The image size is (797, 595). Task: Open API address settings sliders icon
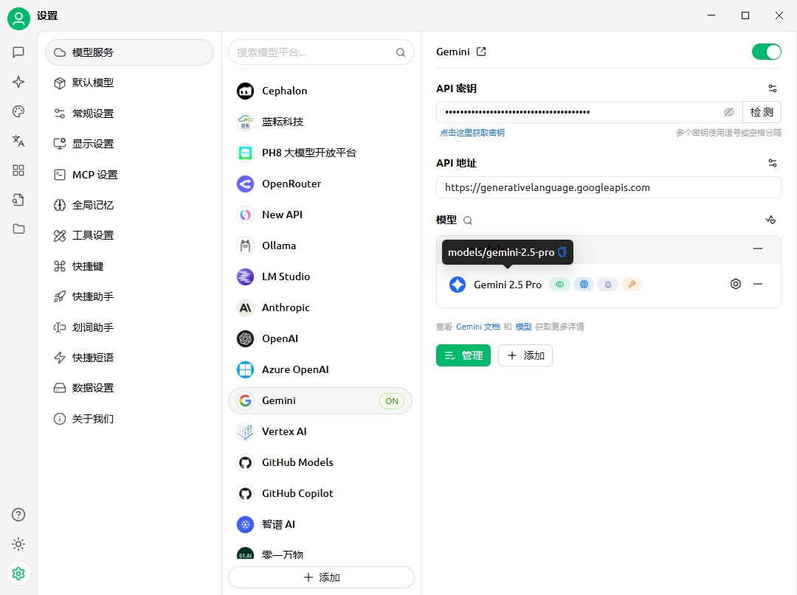(x=772, y=163)
